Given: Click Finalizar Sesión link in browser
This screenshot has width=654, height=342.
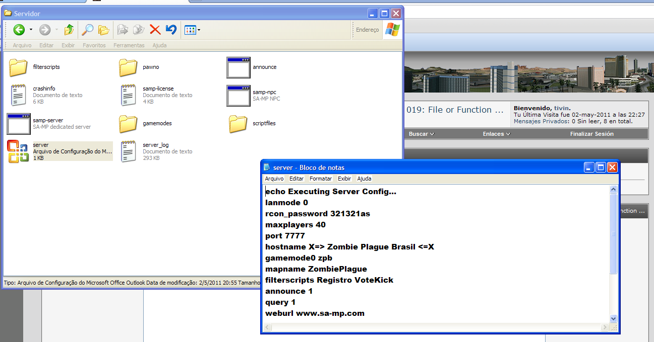Looking at the screenshot, I should click(592, 134).
